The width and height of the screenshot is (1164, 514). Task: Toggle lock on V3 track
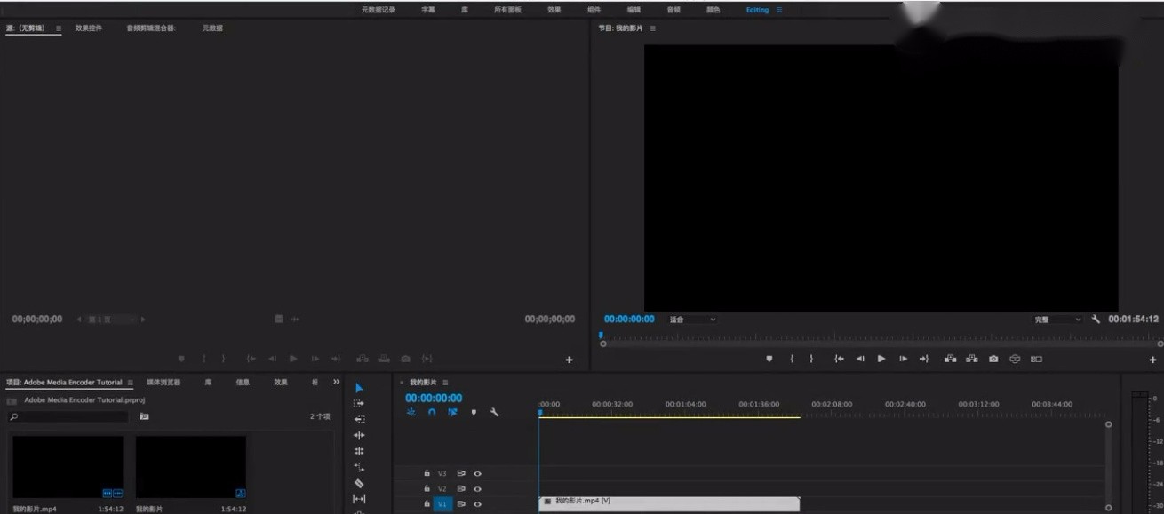click(427, 473)
